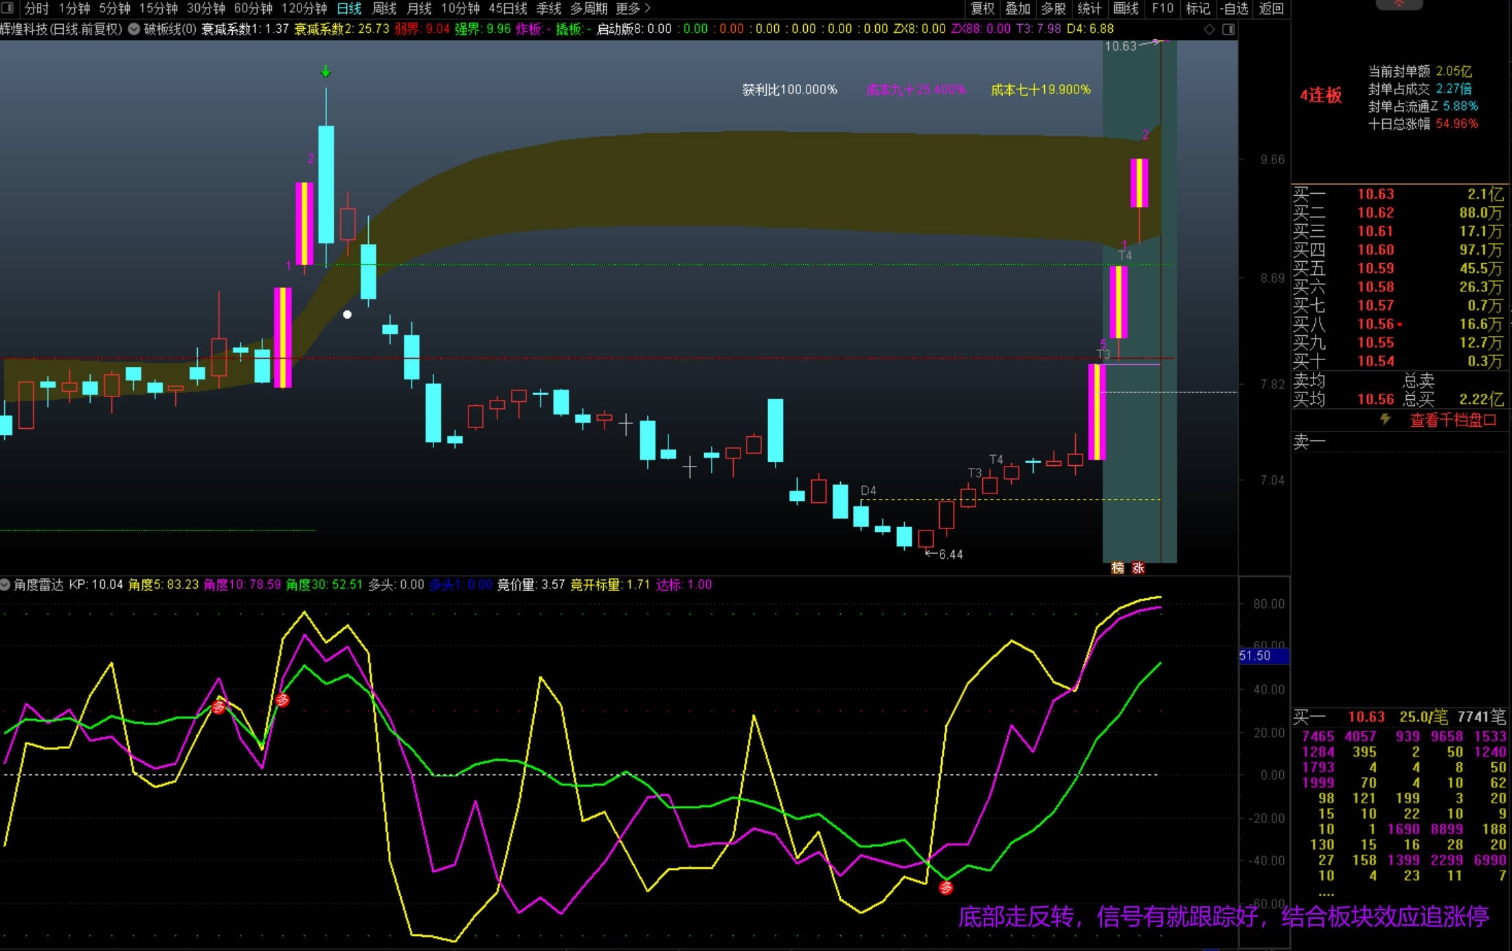Click the lightning bolt icon
The image size is (1512, 951).
pyautogui.click(x=1386, y=419)
